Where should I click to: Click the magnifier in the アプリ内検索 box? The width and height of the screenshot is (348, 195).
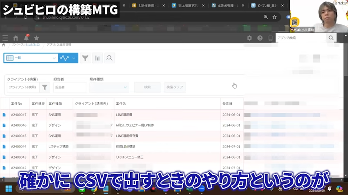point(331,38)
